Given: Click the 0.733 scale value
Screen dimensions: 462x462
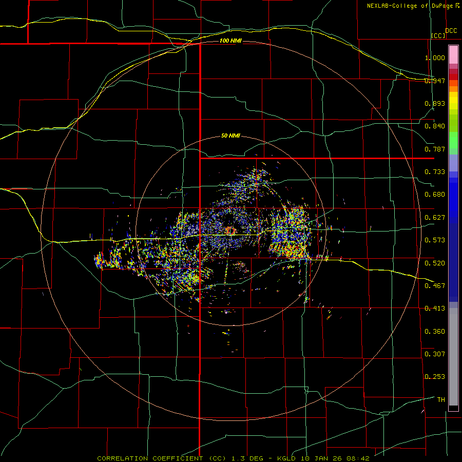Looking at the screenshot, I should [x=435, y=172].
